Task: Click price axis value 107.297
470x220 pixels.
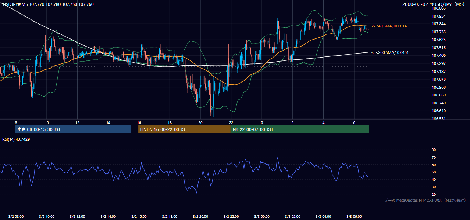Action: 439,63
